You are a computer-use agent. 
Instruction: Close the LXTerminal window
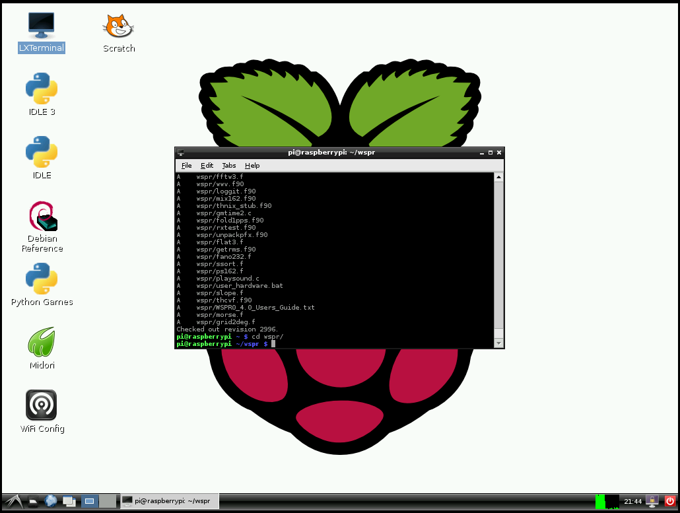(499, 153)
